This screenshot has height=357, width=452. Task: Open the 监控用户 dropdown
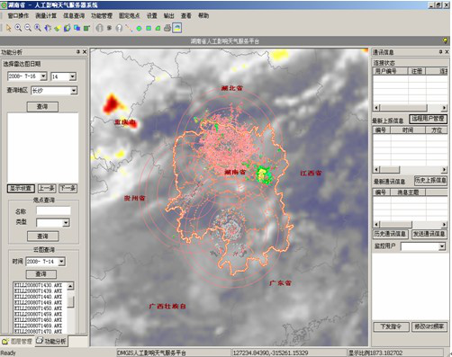coord(442,246)
